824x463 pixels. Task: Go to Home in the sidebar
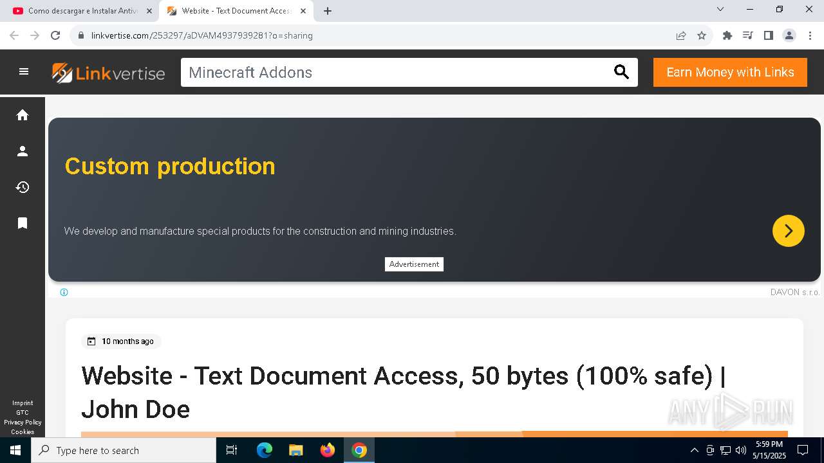tap(23, 115)
